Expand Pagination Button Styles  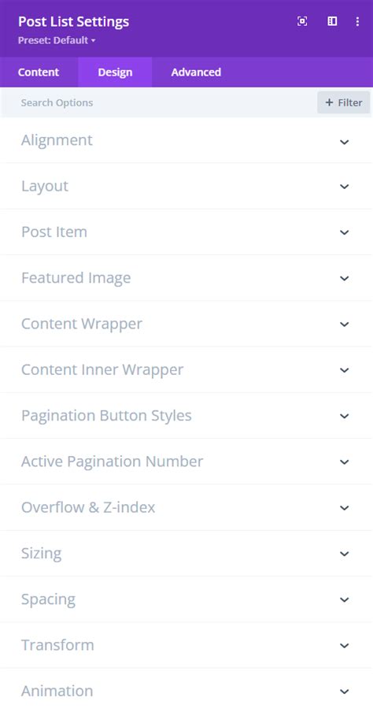click(186, 416)
